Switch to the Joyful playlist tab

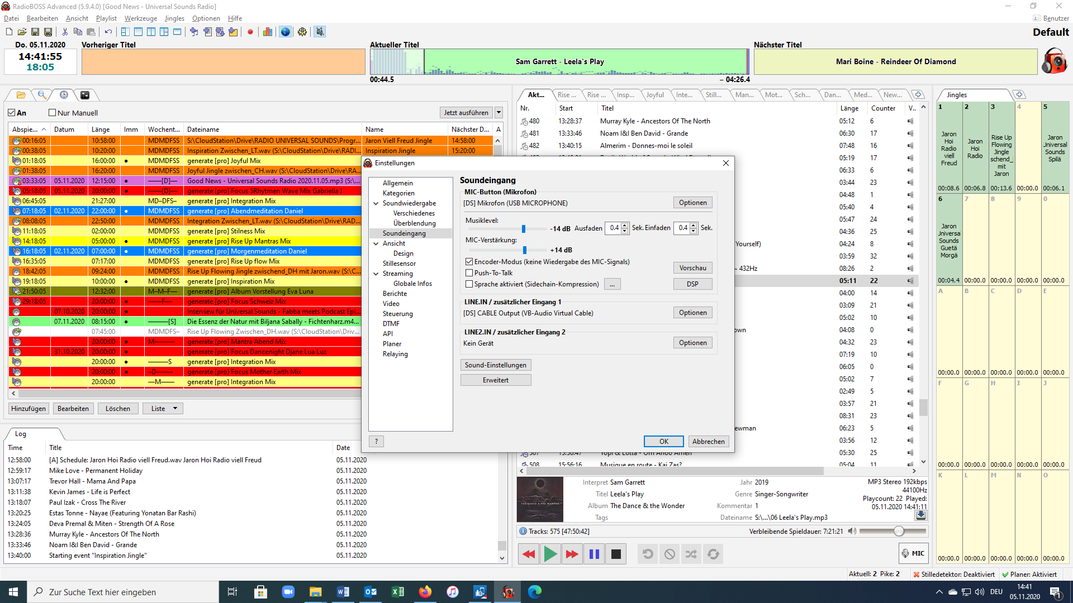(x=655, y=95)
